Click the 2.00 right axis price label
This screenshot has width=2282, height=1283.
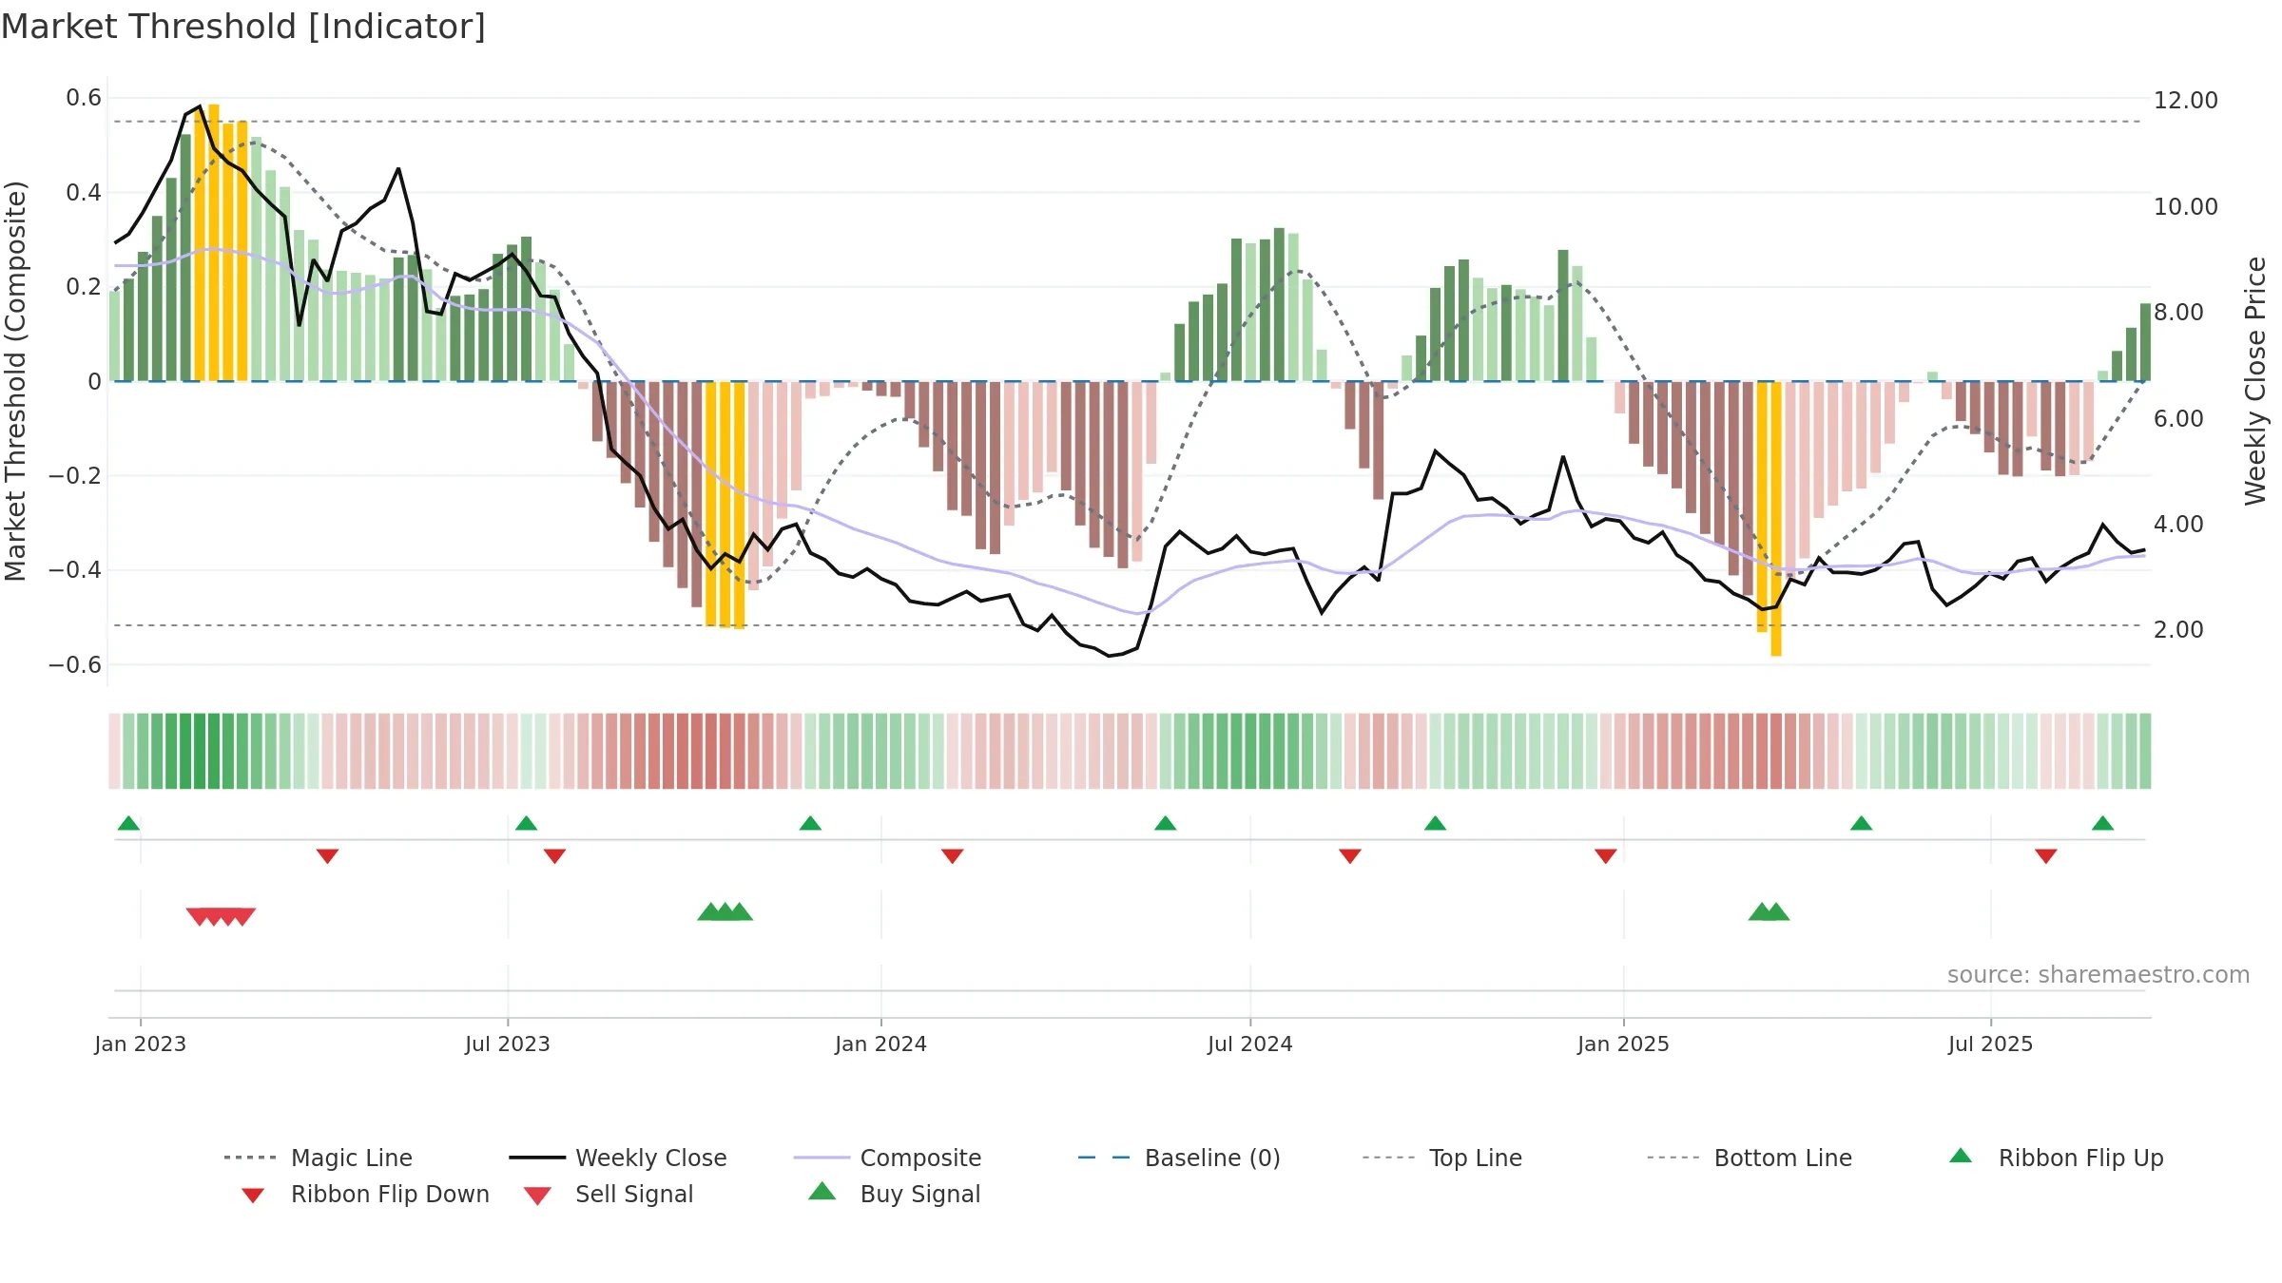click(x=2178, y=630)
